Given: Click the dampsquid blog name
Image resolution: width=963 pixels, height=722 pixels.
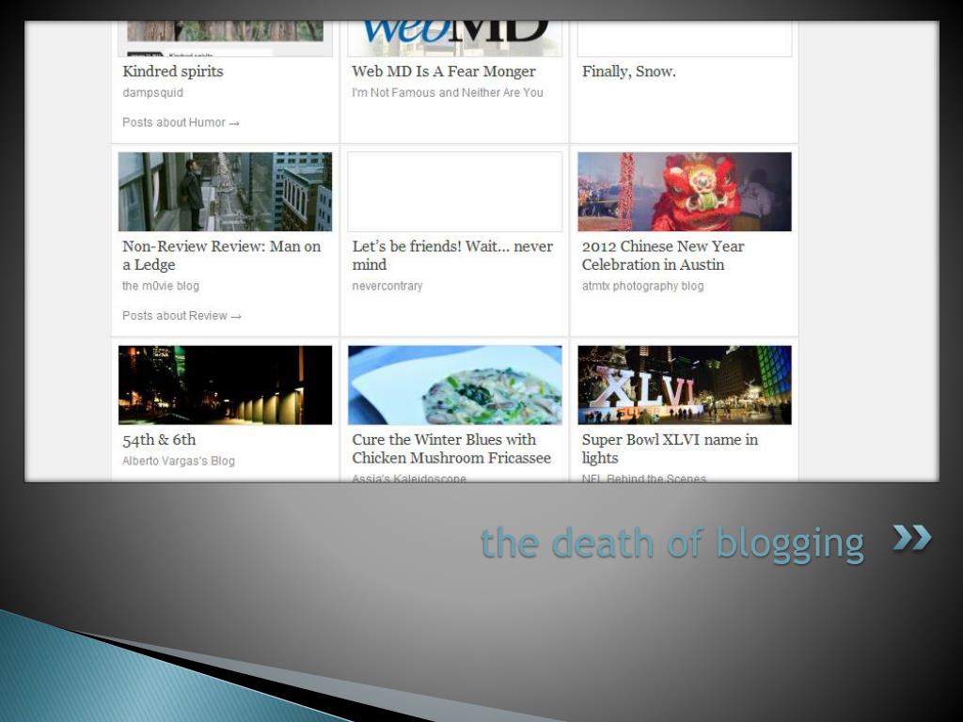Looking at the screenshot, I should pos(153,93).
